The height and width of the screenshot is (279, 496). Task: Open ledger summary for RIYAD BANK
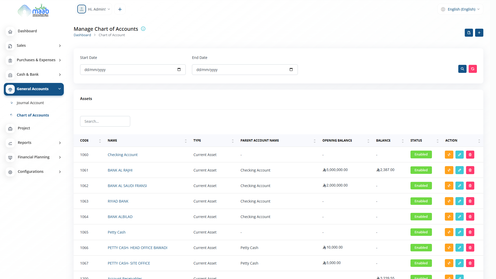(449, 201)
